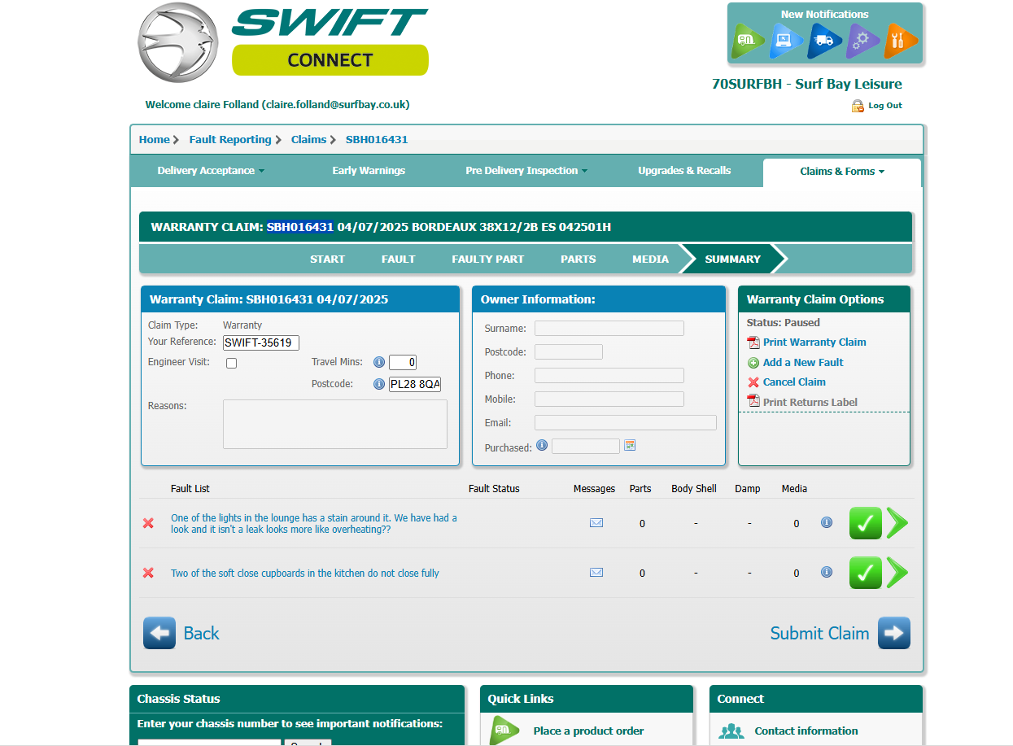Open the Purchased date calendar picker
The height and width of the screenshot is (746, 1013).
(630, 445)
